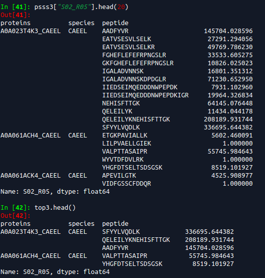Click the top3.head() command text
The image size is (265, 278).
pyautogui.click(x=55, y=208)
